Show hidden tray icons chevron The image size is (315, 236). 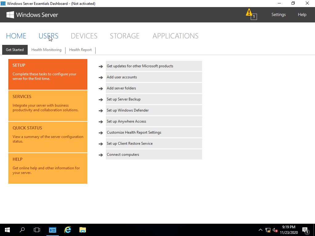coord(260,230)
